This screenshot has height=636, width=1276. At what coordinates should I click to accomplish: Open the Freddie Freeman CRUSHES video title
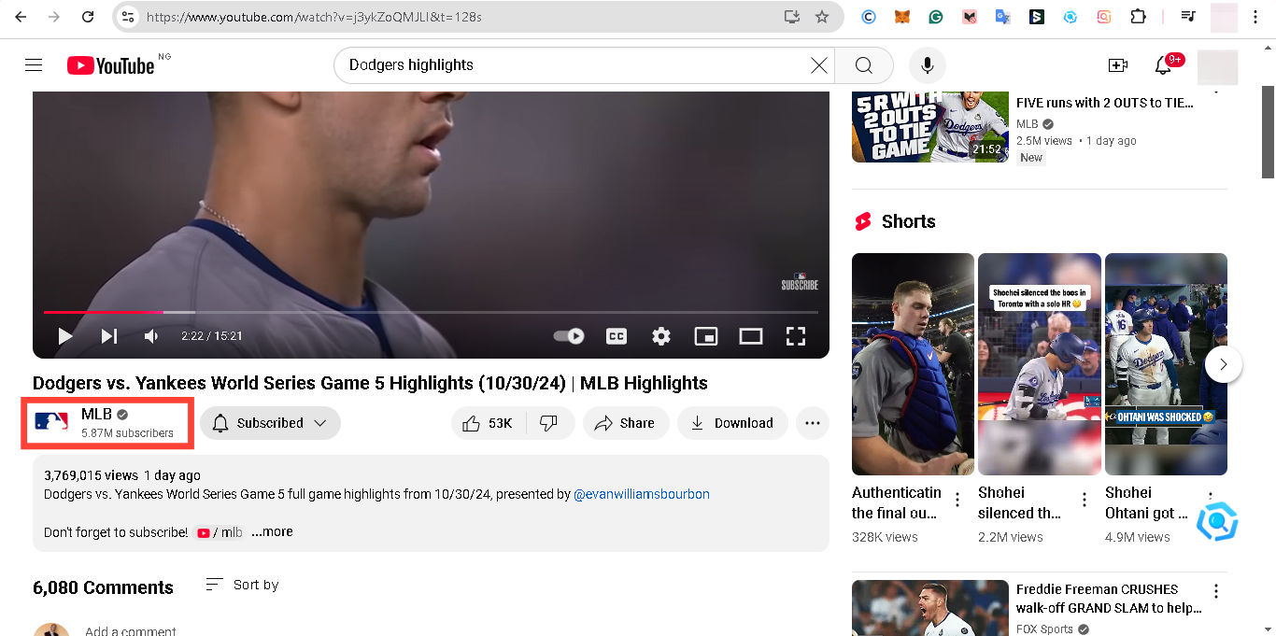(x=1108, y=599)
